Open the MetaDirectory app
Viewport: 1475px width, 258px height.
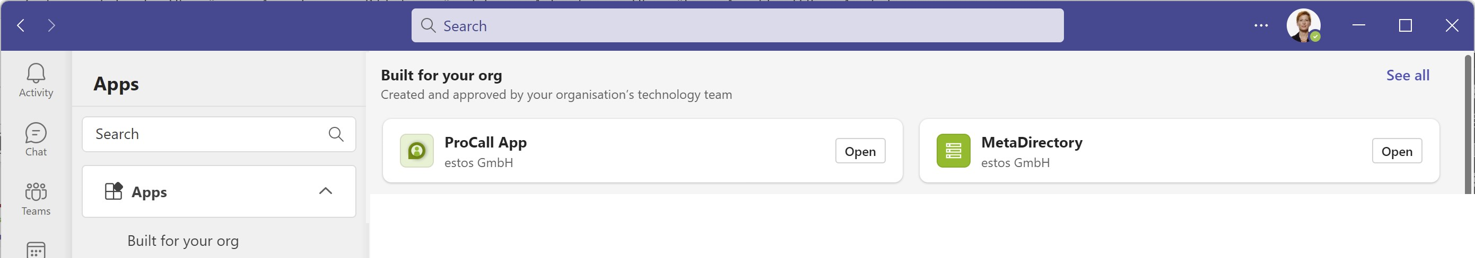(1396, 151)
